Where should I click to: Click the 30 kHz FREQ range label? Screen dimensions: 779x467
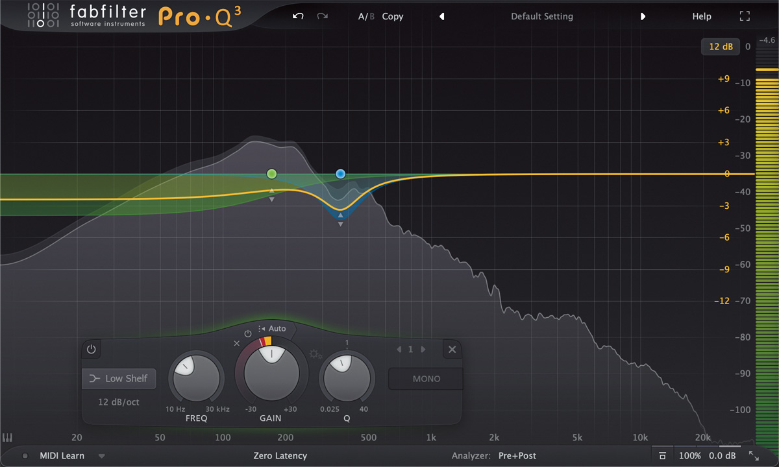[217, 409]
